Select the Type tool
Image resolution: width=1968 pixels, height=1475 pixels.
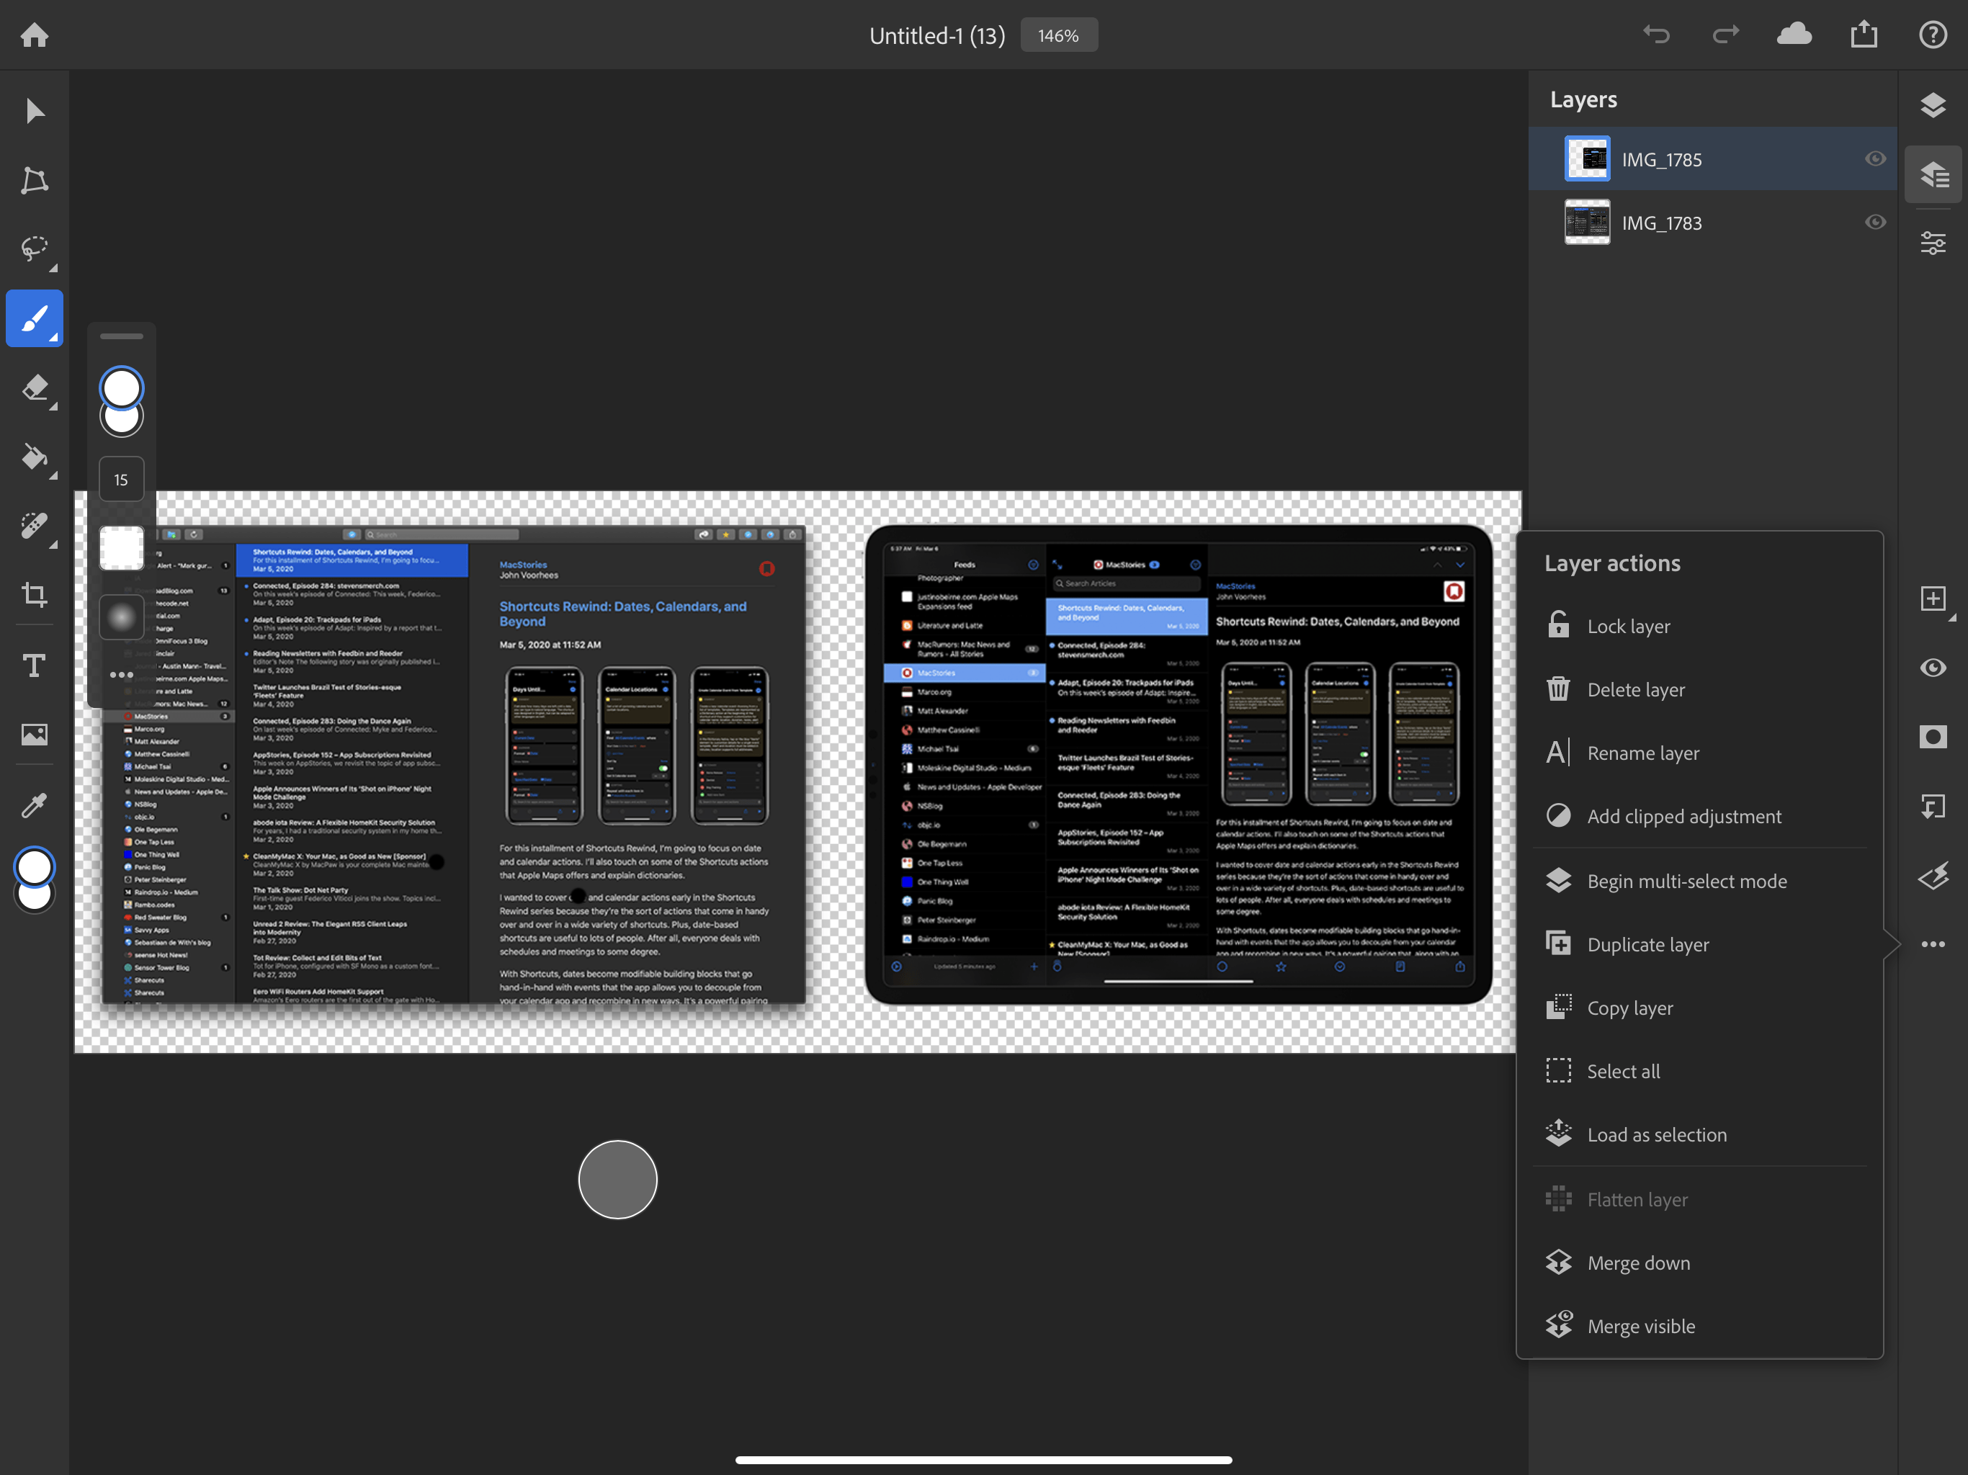coord(35,665)
